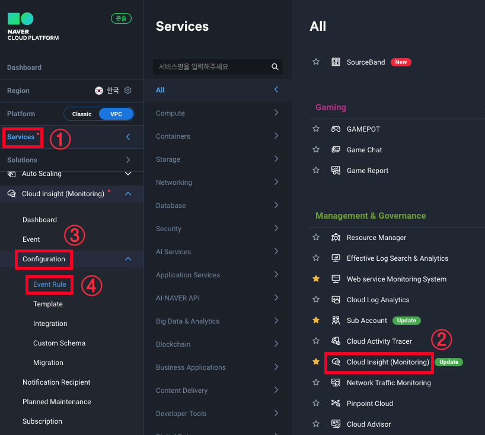Viewport: 485px width, 435px height.
Task: Expand the Storage category arrow
Action: 276,159
